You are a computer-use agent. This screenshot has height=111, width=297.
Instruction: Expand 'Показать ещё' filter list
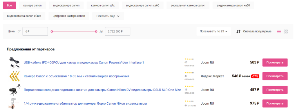(108, 16)
